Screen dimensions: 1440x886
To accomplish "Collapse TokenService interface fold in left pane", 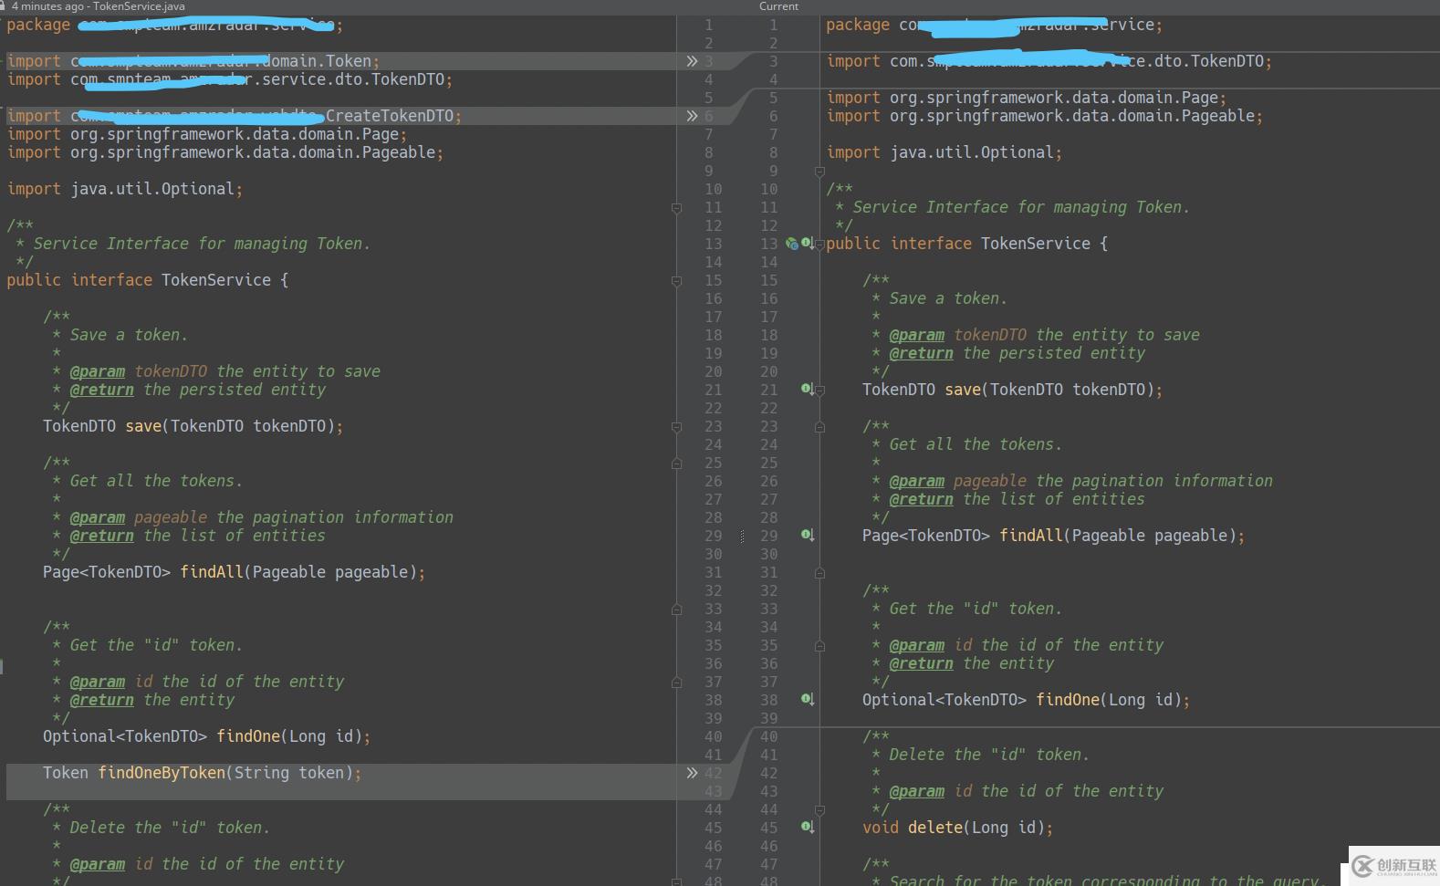I will point(676,281).
